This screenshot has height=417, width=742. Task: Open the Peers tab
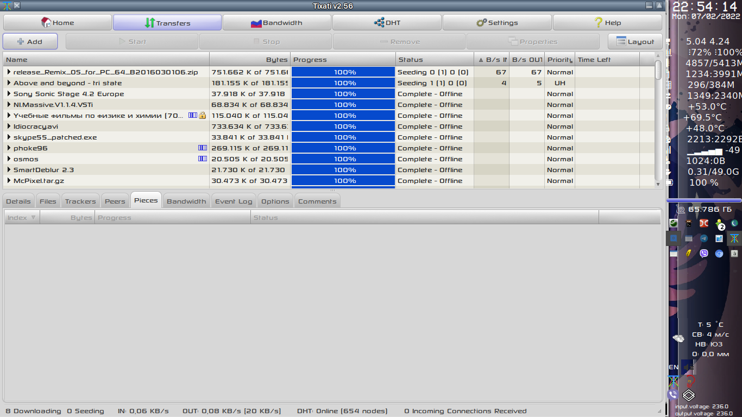(x=115, y=201)
